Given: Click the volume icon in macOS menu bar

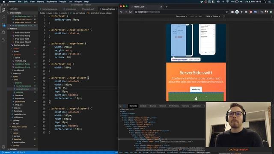Looking at the screenshot, I should (241, 2).
